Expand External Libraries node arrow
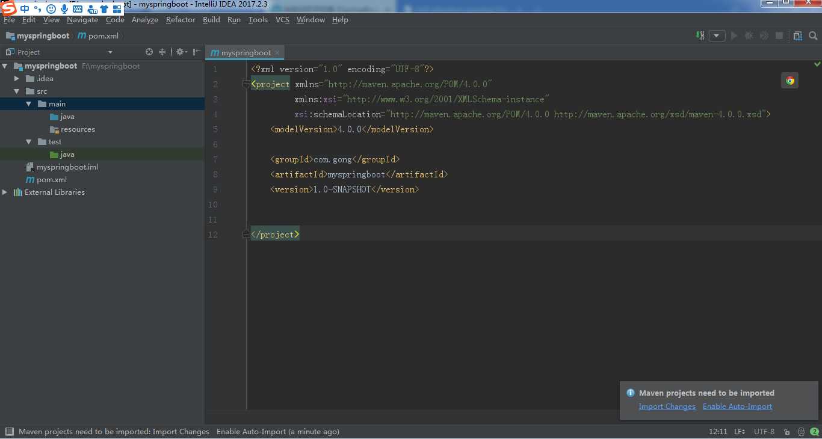 (x=5, y=192)
